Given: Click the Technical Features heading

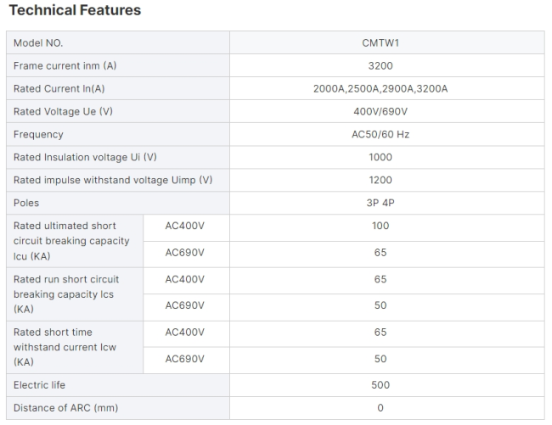Looking at the screenshot, I should (75, 10).
